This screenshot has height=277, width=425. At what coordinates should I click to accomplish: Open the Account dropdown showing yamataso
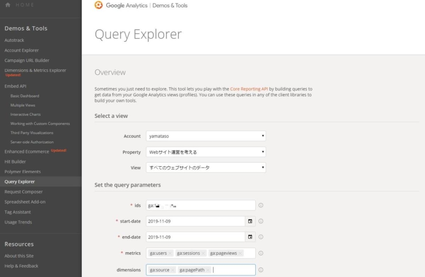[x=205, y=136]
